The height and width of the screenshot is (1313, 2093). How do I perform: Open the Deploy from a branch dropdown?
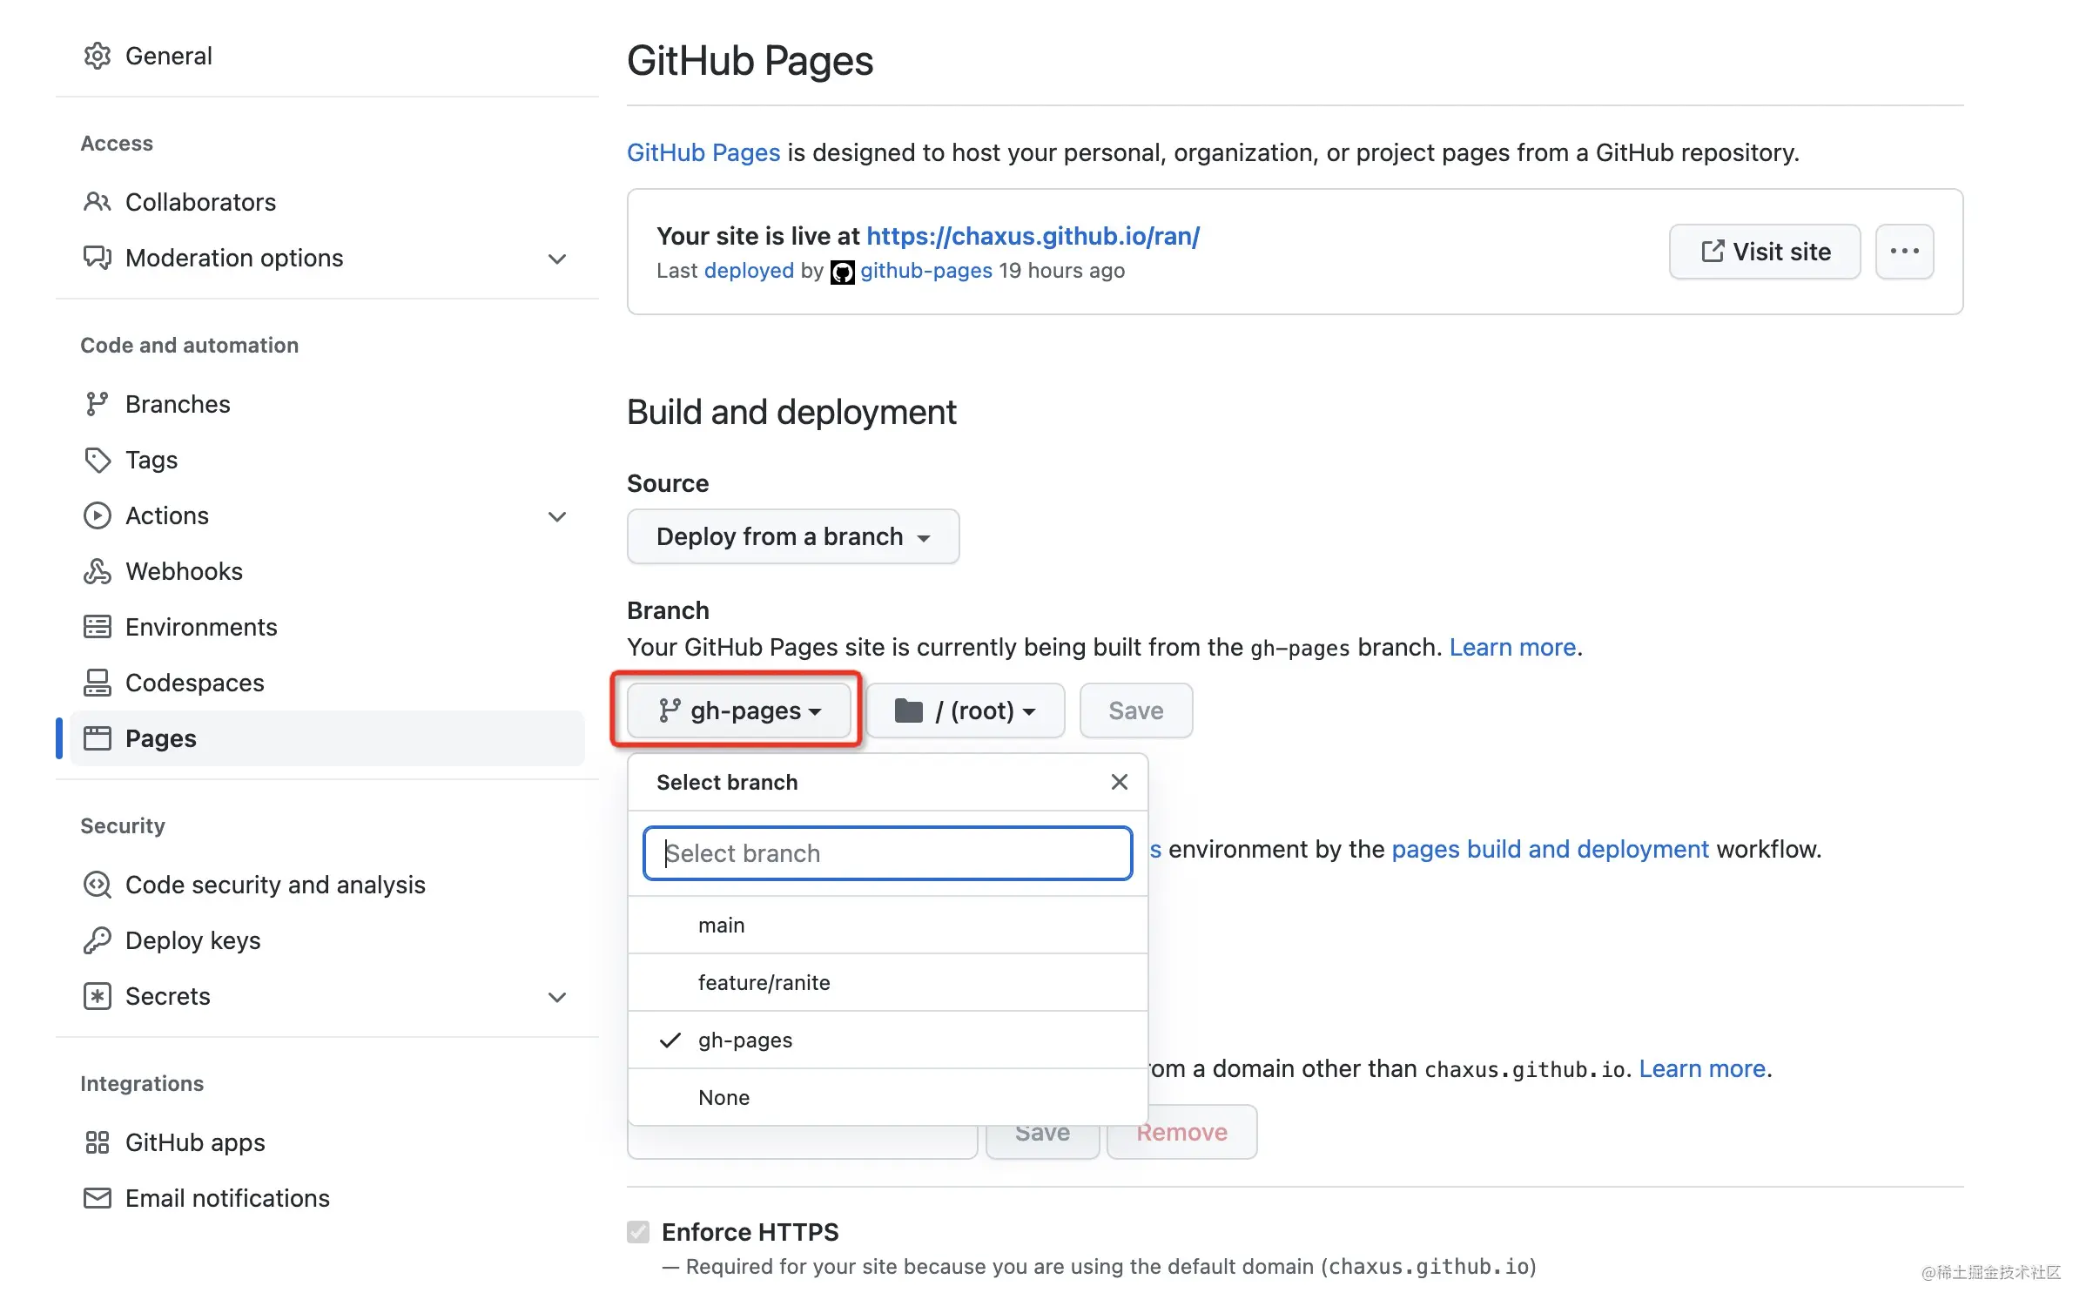[792, 536]
